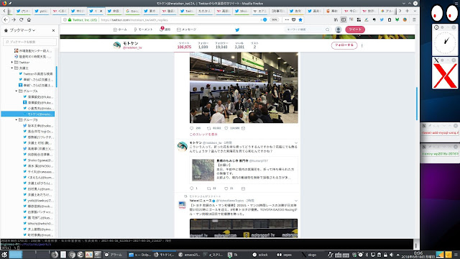
Task: Click the bookmark search field in the sidebar
Action: coord(29,42)
